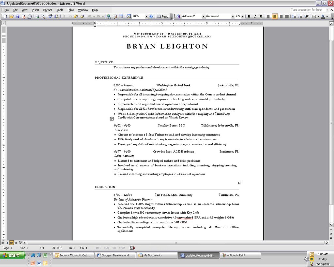Print the document using the printer icon
334x267 pixels.
(37, 16)
